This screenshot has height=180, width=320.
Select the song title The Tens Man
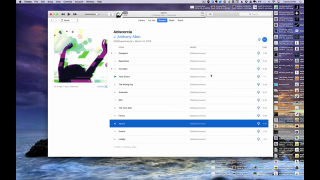[x=125, y=108]
